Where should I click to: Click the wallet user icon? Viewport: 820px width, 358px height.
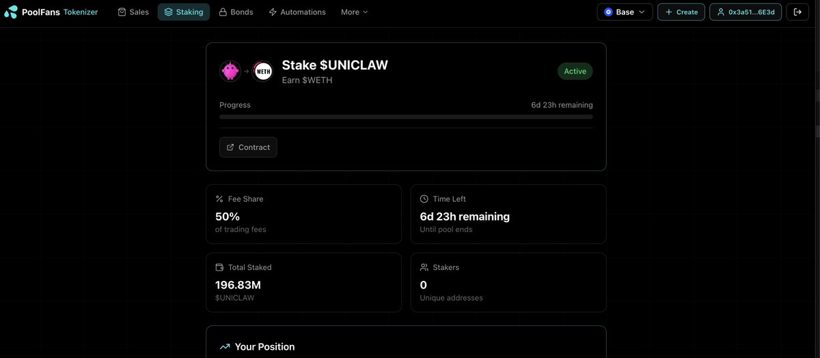720,12
